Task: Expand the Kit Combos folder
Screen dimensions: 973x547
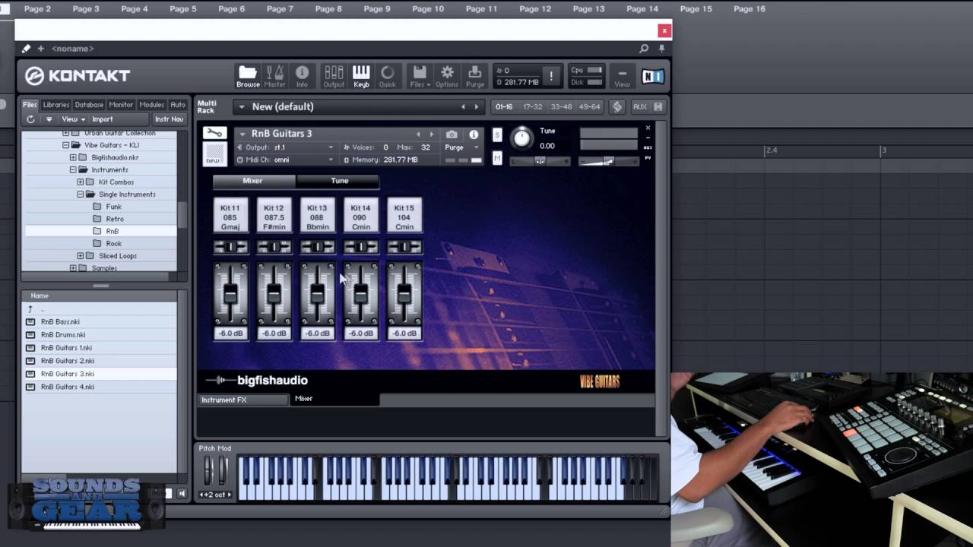Action: point(80,182)
